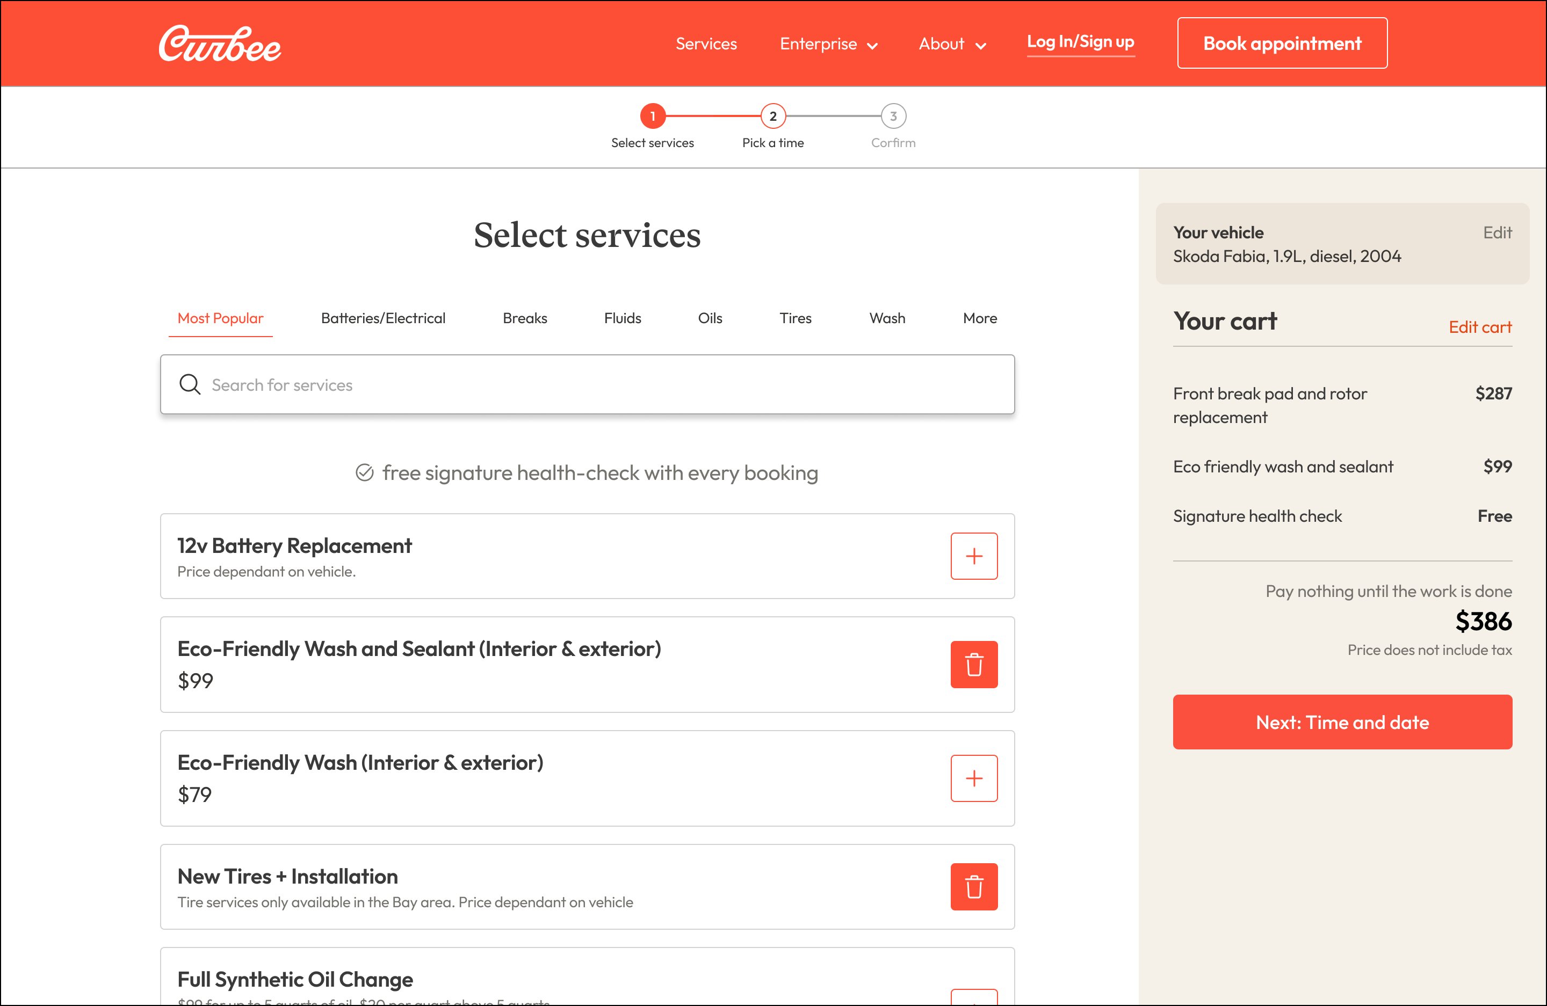The image size is (1547, 1006).
Task: Click New Tires + Installation title
Action: (x=287, y=877)
